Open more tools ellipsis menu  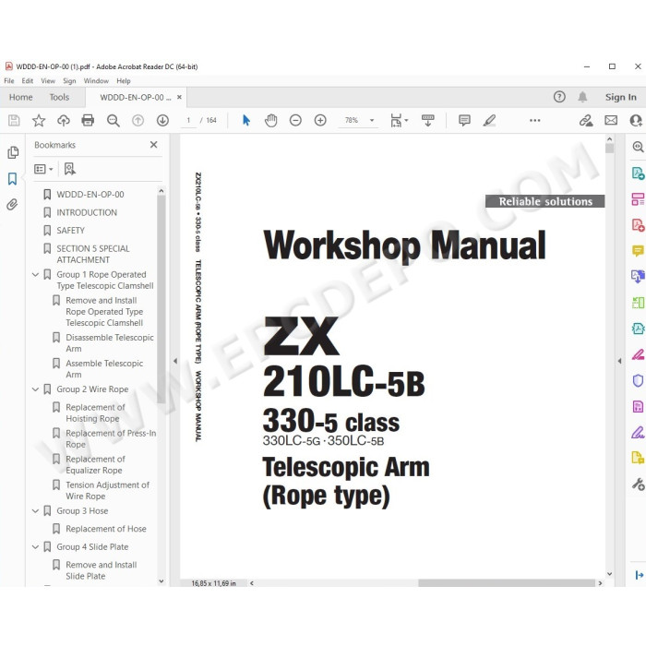click(534, 120)
